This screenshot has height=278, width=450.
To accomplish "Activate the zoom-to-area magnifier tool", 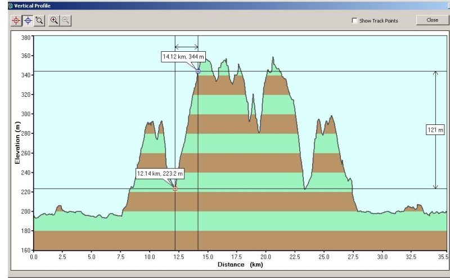I will click(x=39, y=20).
